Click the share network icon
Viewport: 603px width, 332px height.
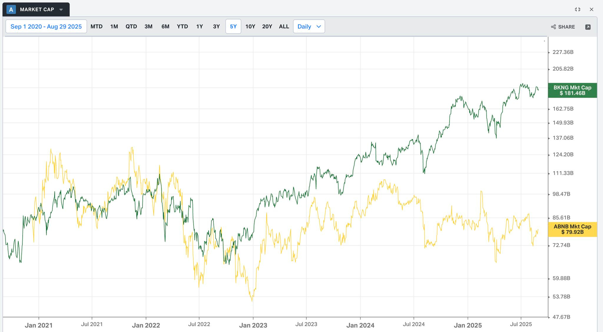(x=553, y=27)
